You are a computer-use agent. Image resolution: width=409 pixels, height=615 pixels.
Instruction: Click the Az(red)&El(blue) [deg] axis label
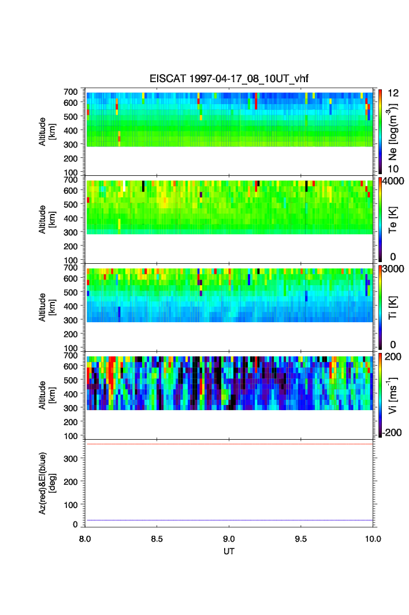coord(47,483)
